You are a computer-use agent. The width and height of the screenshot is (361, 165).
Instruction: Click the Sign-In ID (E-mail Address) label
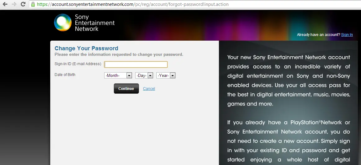point(78,64)
